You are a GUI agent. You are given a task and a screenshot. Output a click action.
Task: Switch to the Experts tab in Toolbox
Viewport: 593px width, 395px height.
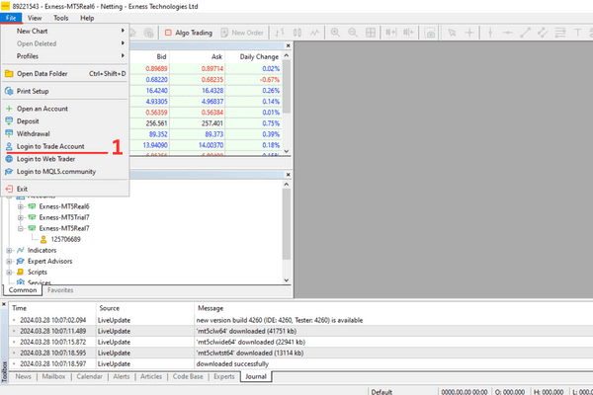[223, 376]
